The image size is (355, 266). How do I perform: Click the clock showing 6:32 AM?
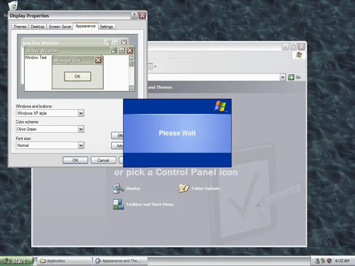coord(342,261)
